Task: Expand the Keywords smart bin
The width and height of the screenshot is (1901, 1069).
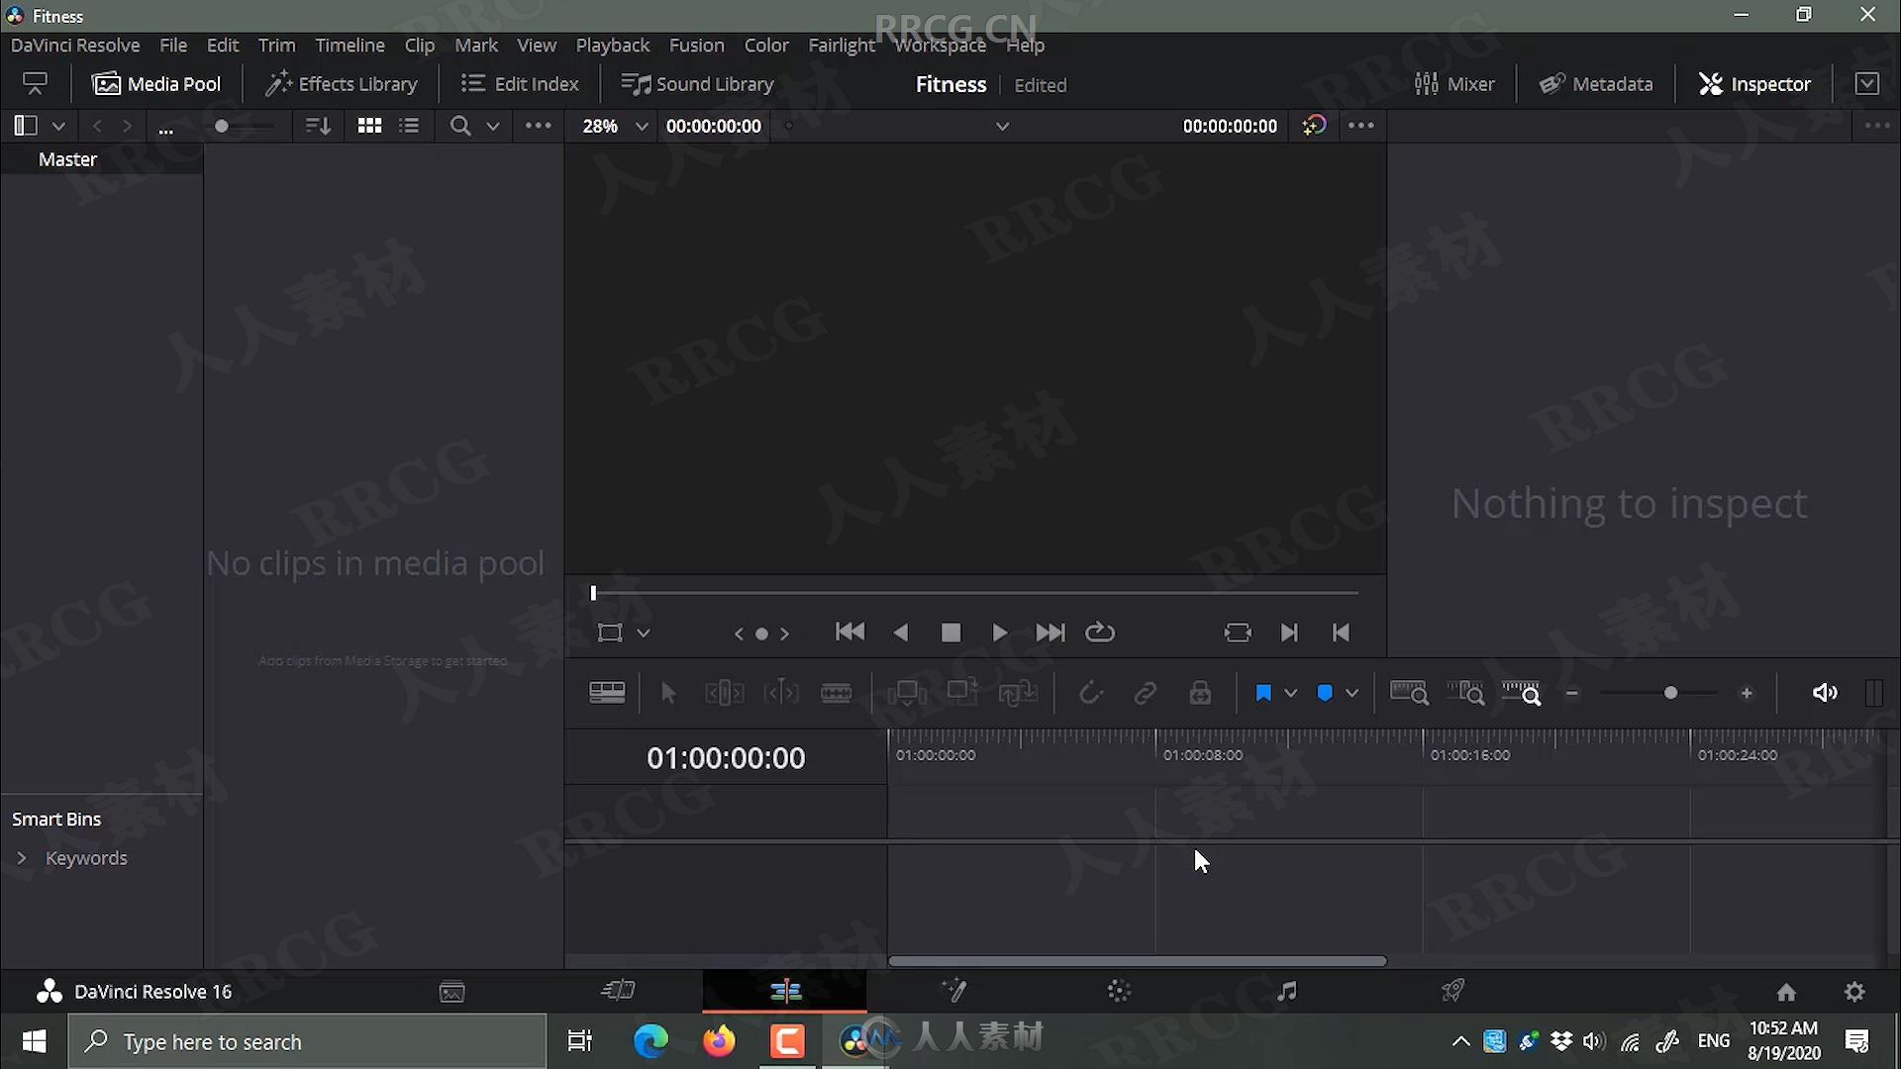Action: coord(22,858)
